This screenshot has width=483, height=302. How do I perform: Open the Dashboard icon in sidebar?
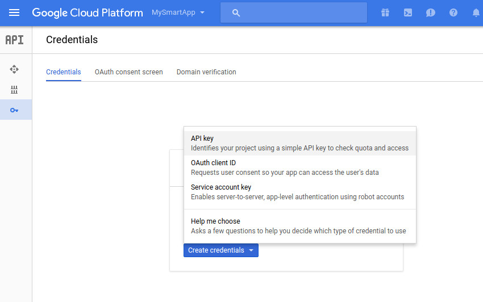(14, 69)
